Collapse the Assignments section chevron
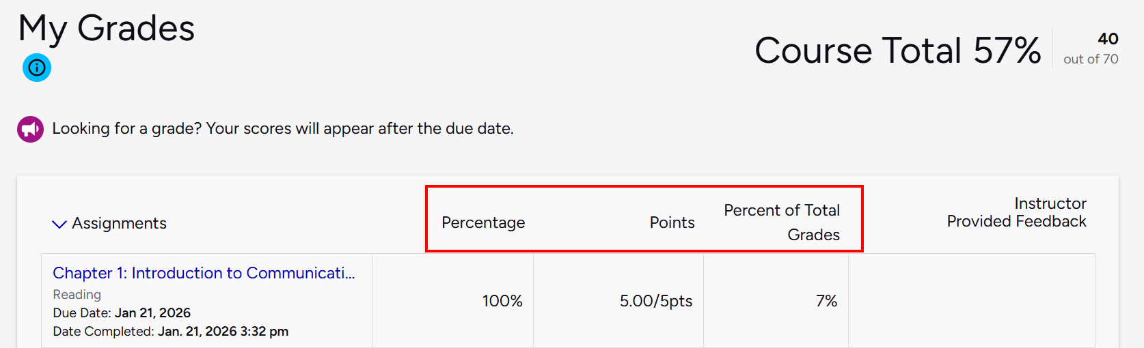This screenshot has height=348, width=1144. 59,224
